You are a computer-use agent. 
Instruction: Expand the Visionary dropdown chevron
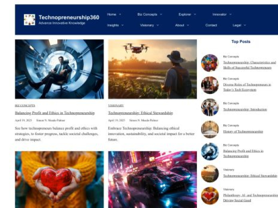pos(158,25)
